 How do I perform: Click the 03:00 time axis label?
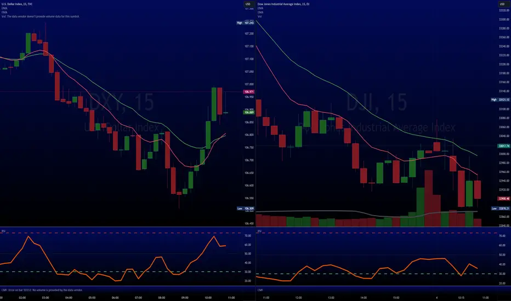pos(46,298)
